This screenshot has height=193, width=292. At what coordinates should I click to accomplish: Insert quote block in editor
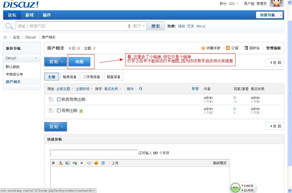(x=82, y=163)
